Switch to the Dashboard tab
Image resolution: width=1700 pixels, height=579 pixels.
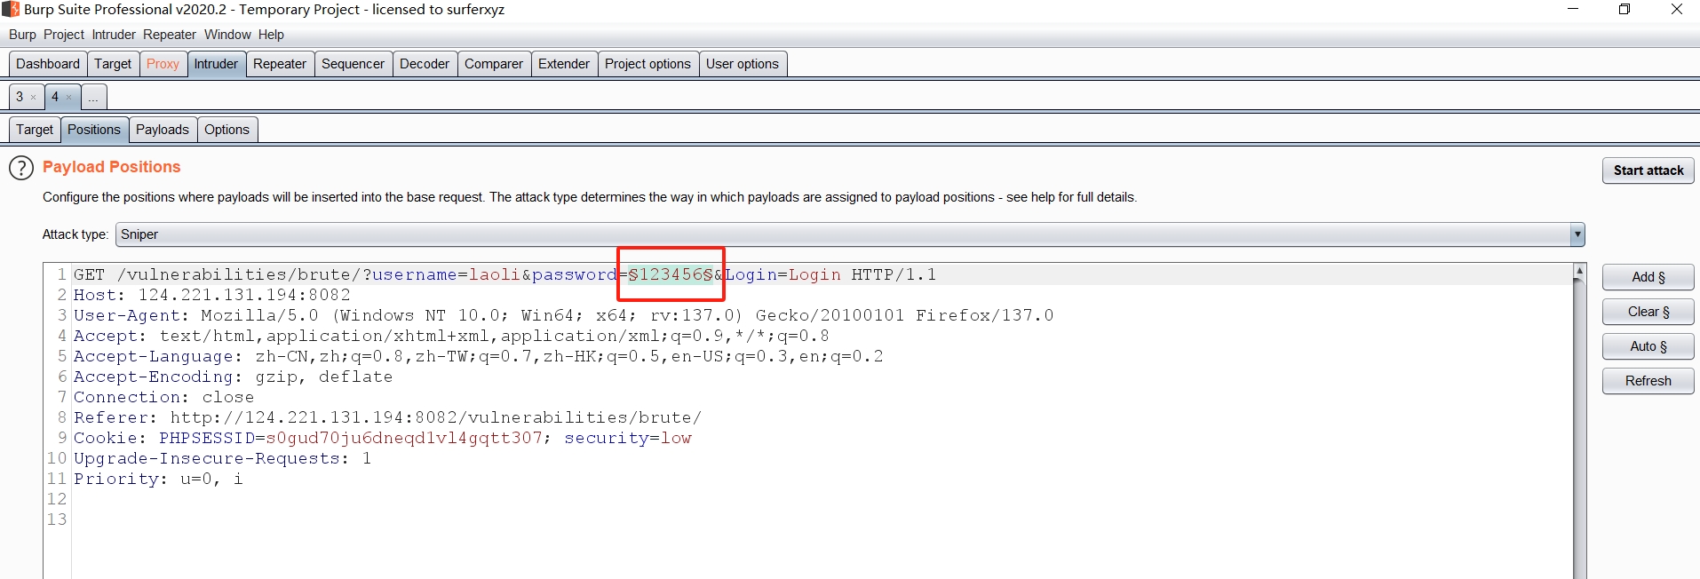point(48,64)
